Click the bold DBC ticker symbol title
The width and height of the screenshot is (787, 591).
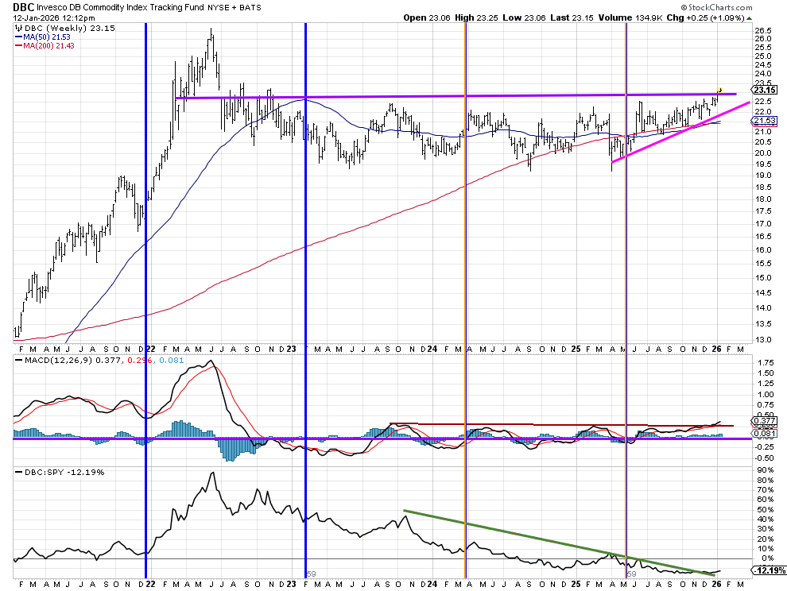tap(22, 6)
